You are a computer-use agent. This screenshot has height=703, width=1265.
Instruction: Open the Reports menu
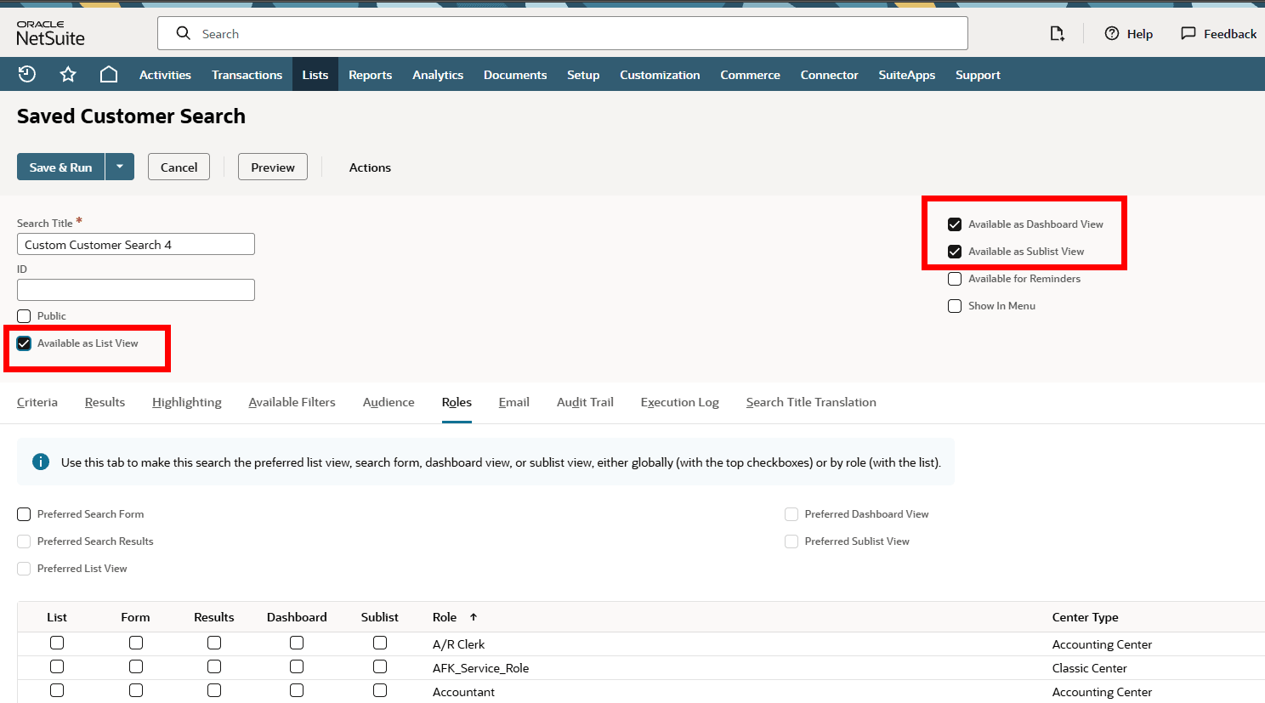[x=370, y=75]
